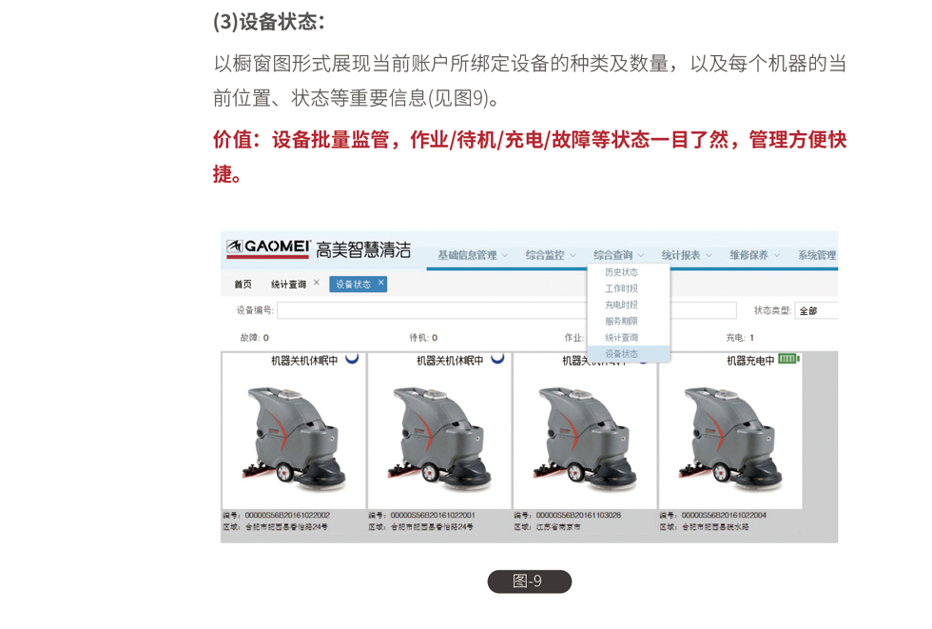Viewport: 932px width, 629px height.
Task: Expand the 综合监控 dropdown menu
Action: coord(550,255)
